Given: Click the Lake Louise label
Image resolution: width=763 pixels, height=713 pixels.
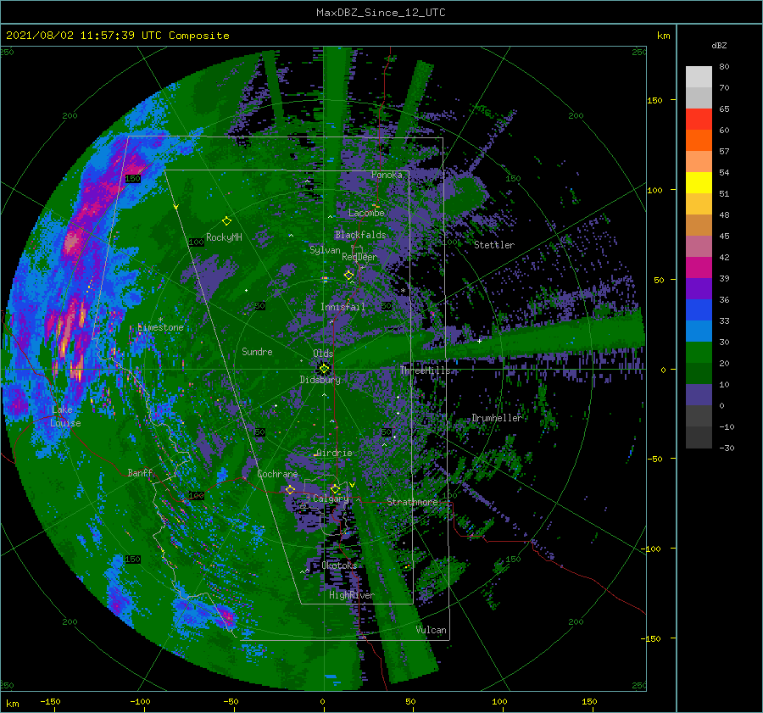Looking at the screenshot, I should [x=65, y=416].
